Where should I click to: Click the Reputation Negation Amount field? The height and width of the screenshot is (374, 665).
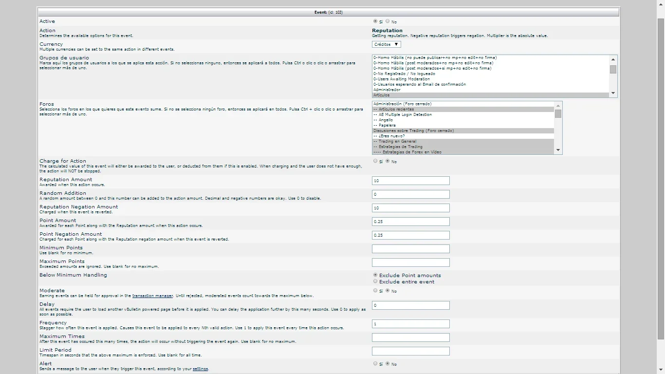click(x=411, y=208)
